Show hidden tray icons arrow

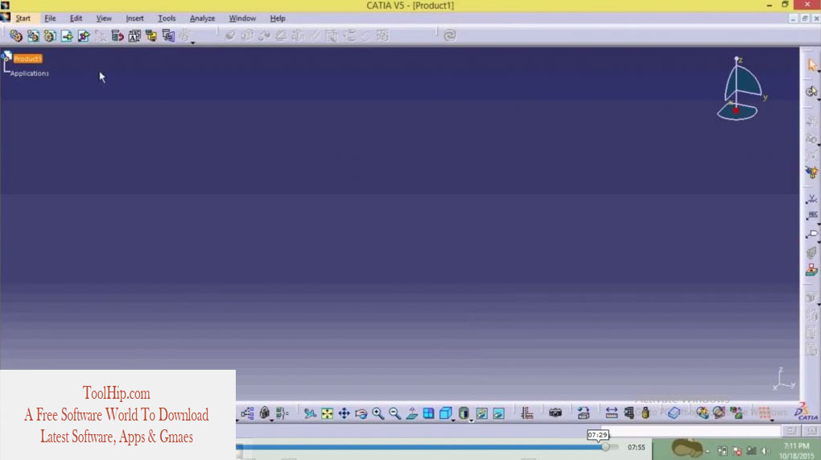pos(708,450)
